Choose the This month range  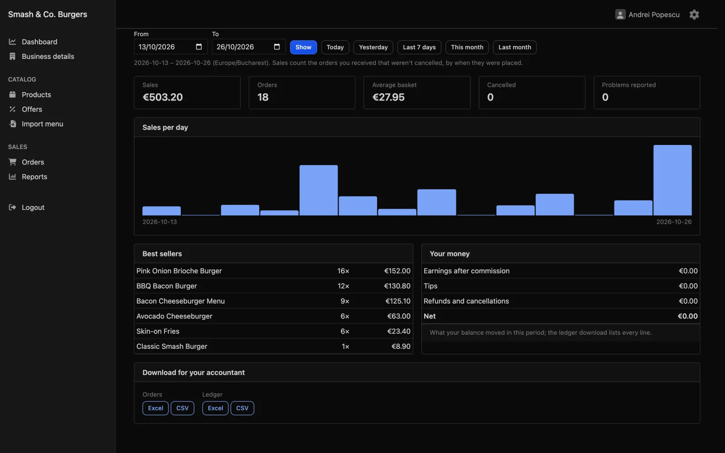[x=467, y=47]
